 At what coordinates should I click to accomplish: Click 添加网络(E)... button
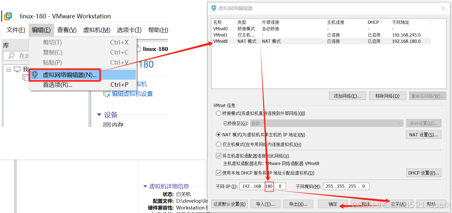pos(347,96)
